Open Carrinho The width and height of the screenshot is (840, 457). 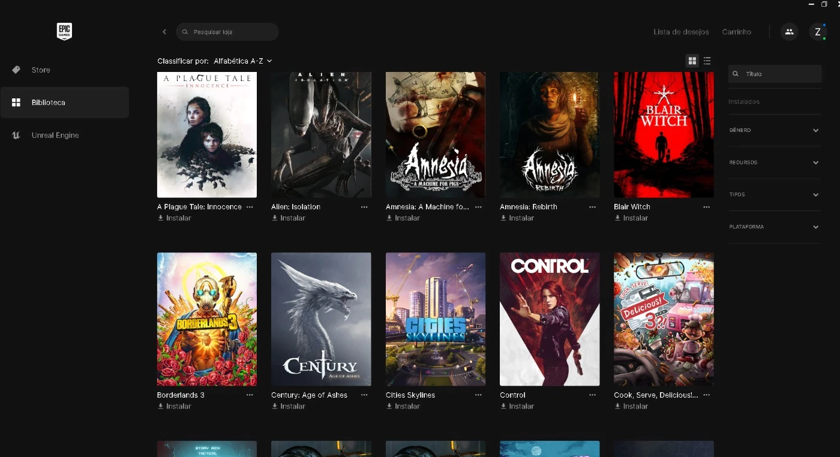pyautogui.click(x=736, y=32)
